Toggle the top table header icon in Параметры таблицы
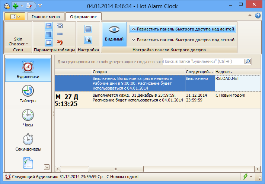Screen dimensions: 265x184 pyautogui.click(x=49, y=26)
